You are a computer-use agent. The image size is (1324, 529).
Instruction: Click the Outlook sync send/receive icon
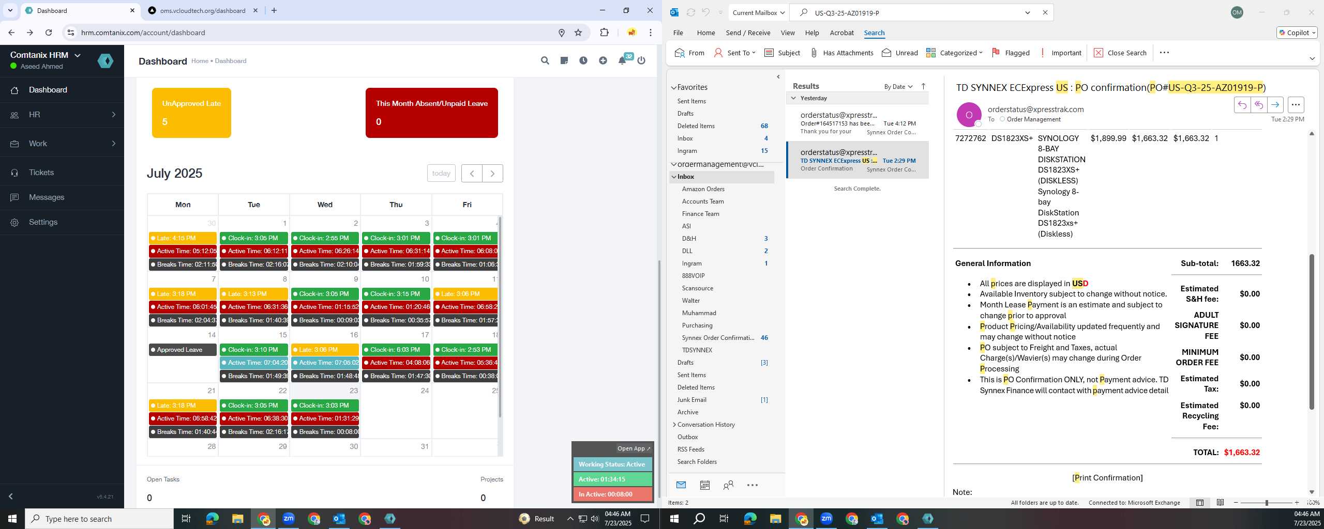690,12
